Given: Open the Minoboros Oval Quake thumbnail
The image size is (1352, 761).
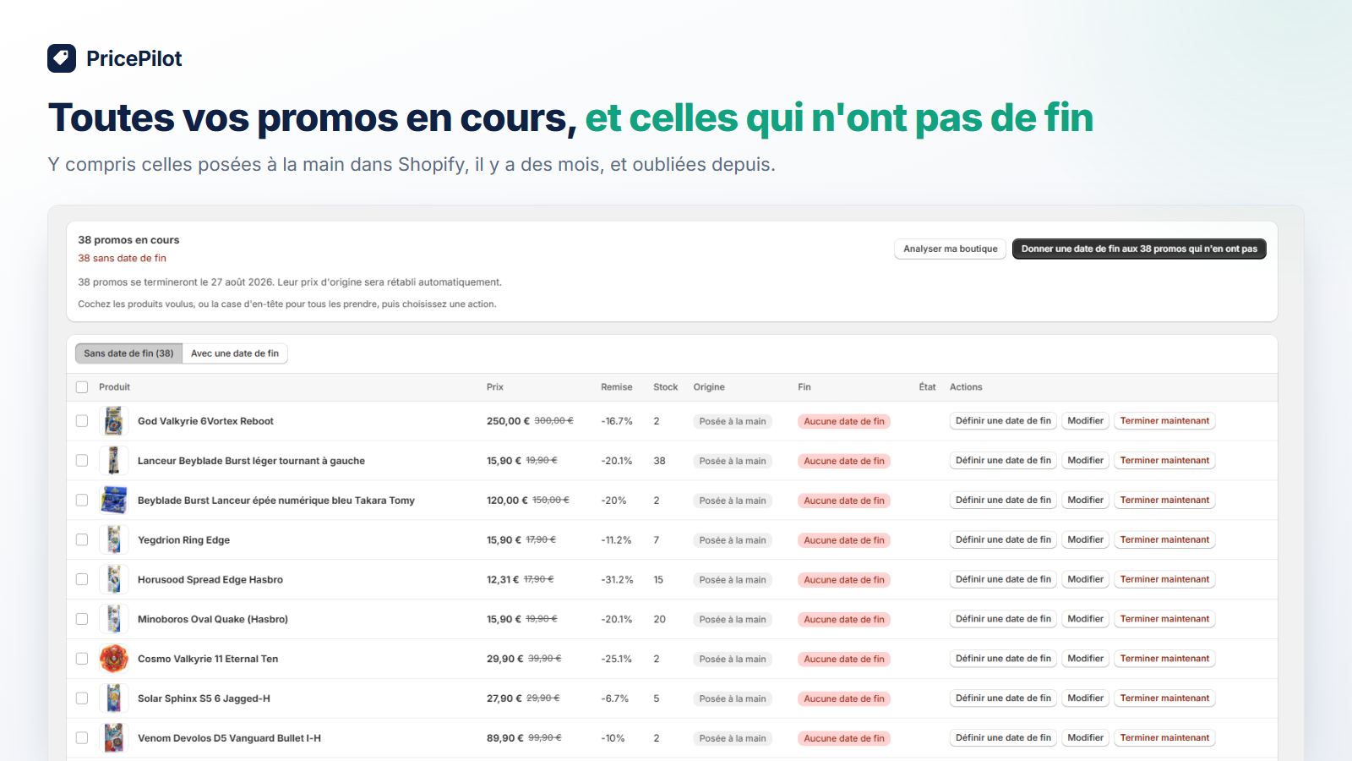Looking at the screenshot, I should (114, 619).
